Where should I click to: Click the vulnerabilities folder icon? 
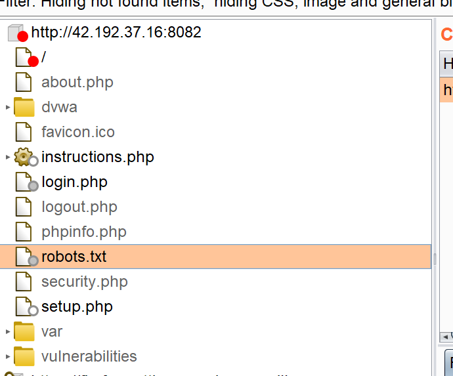[24, 356]
